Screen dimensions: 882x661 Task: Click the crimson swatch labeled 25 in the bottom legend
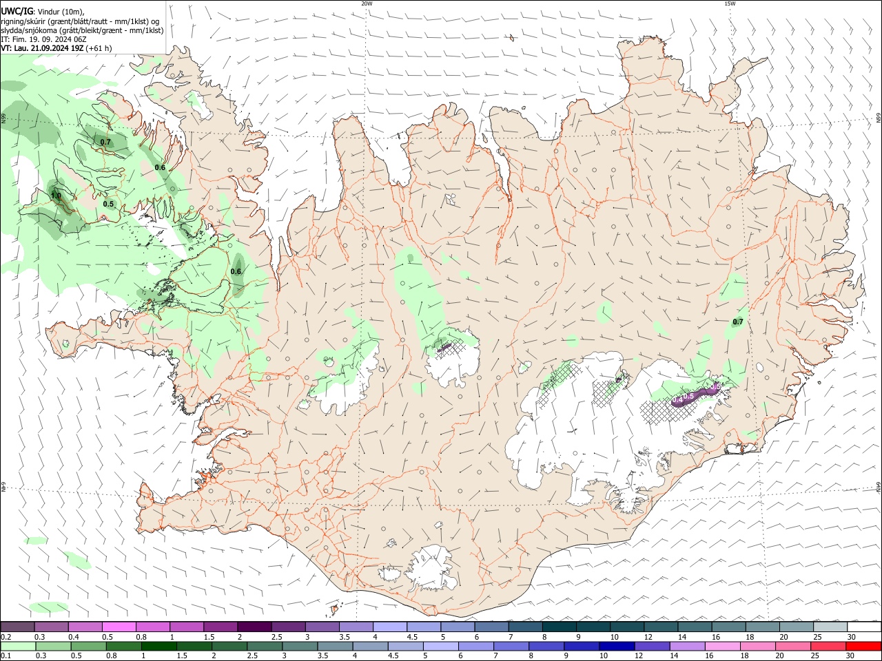click(828, 646)
